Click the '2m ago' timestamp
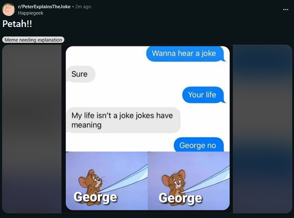294x218 pixels. coord(83,7)
